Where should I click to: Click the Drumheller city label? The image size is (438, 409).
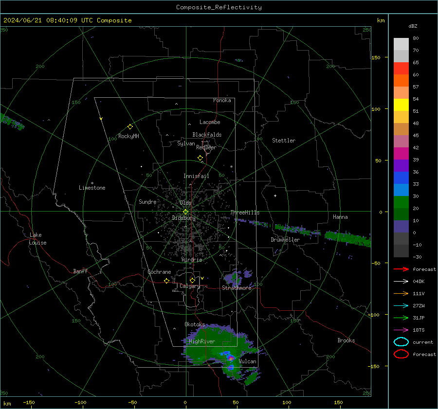coord(285,240)
